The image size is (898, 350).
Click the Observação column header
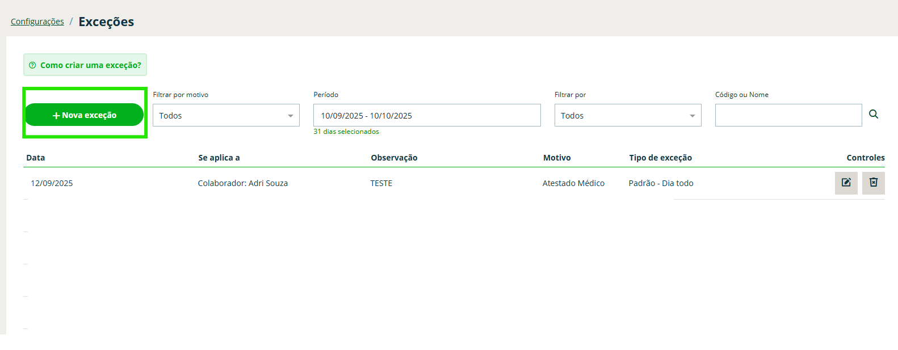click(394, 158)
